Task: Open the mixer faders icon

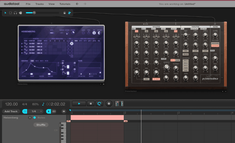Action: point(119,104)
